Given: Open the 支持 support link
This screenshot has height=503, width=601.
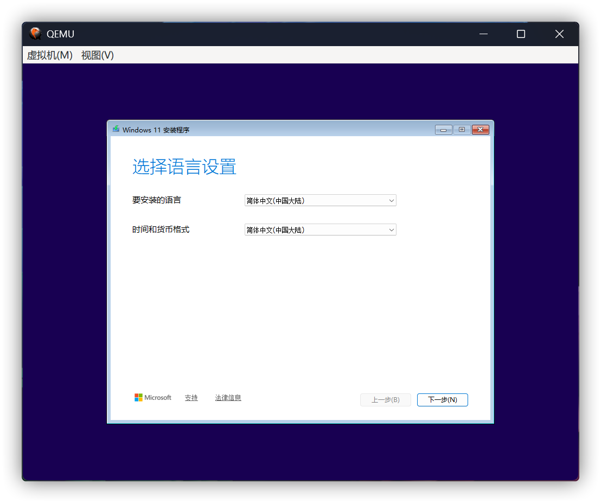Looking at the screenshot, I should (x=191, y=397).
